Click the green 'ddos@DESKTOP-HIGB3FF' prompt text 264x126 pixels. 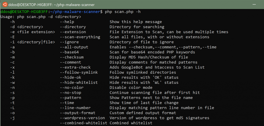coord(24,12)
